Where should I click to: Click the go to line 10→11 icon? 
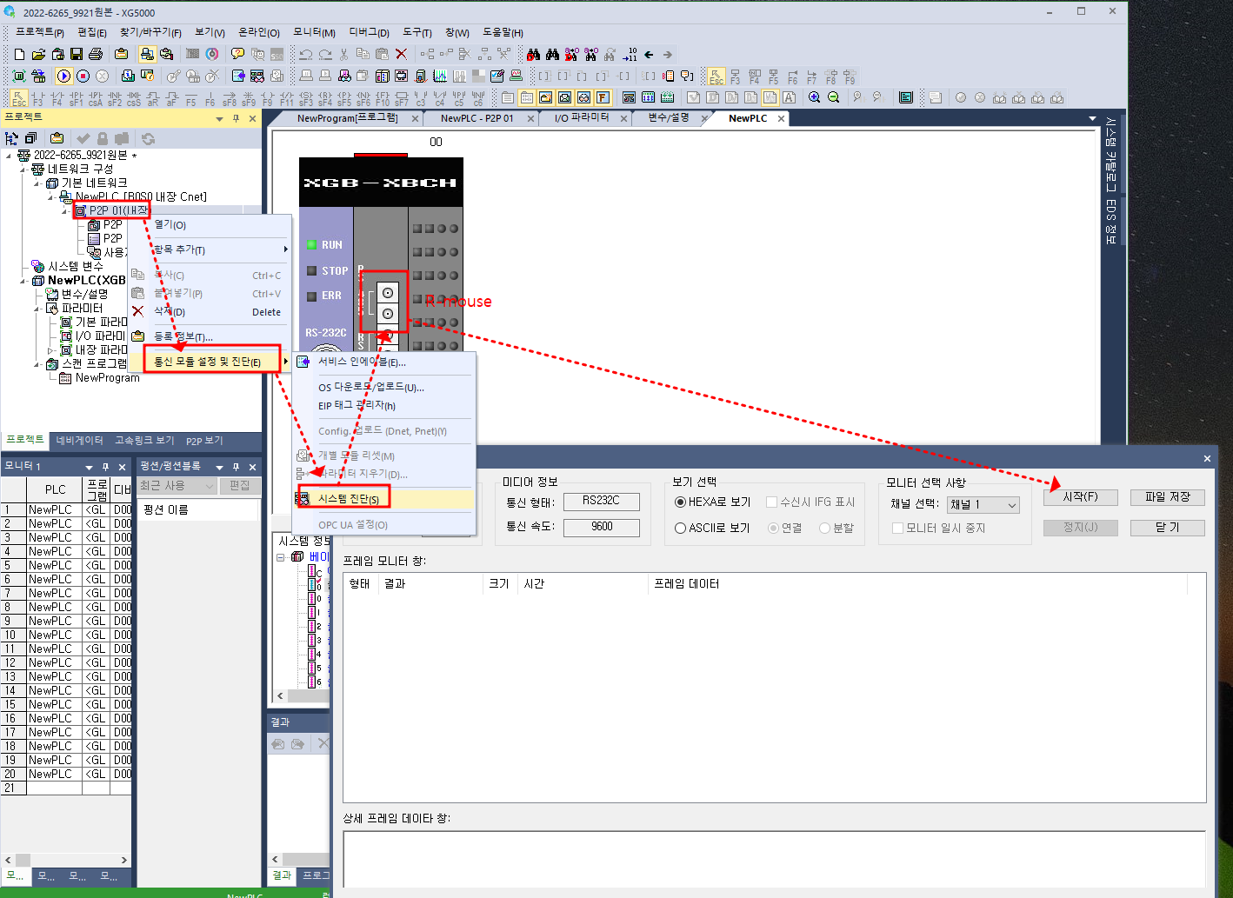(x=630, y=54)
